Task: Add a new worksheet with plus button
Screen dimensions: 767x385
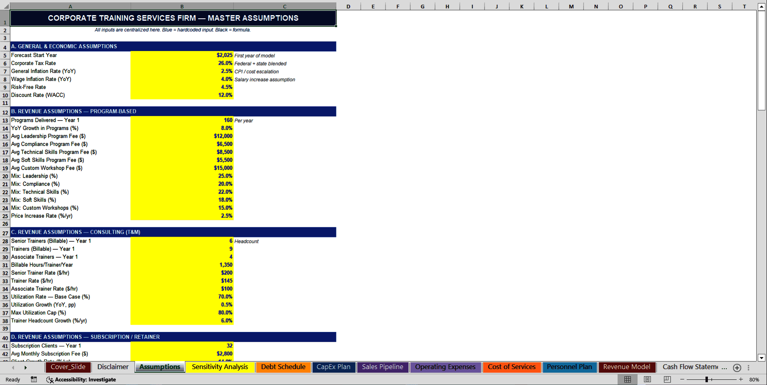Action: coord(737,367)
